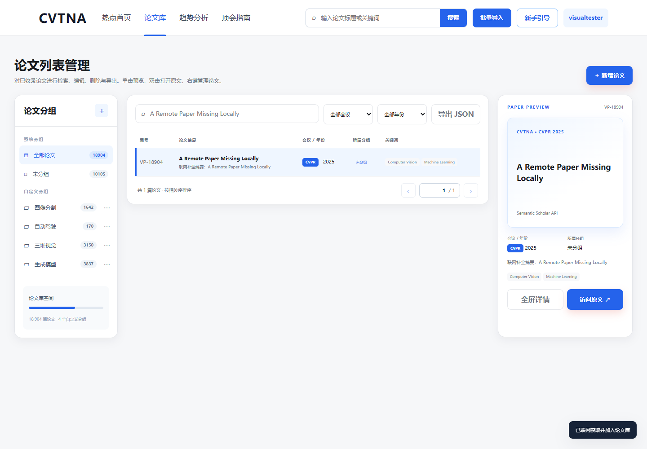Select the 未分组 system group
Screen dimensions: 647x449
click(x=66, y=174)
